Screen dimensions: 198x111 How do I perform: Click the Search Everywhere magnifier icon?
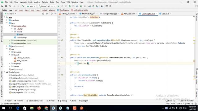[110, 6]
